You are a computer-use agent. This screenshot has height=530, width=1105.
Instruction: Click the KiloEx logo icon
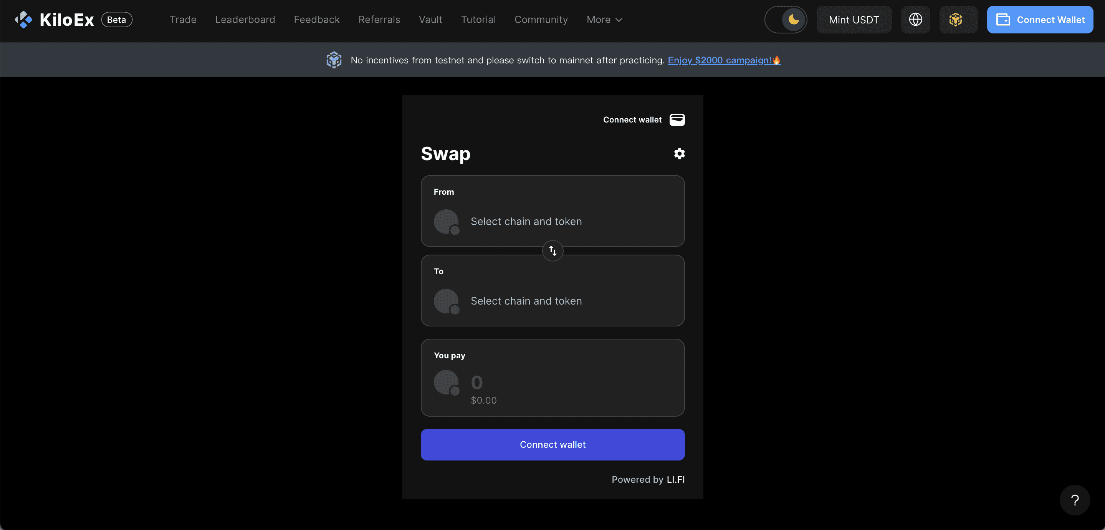(23, 20)
